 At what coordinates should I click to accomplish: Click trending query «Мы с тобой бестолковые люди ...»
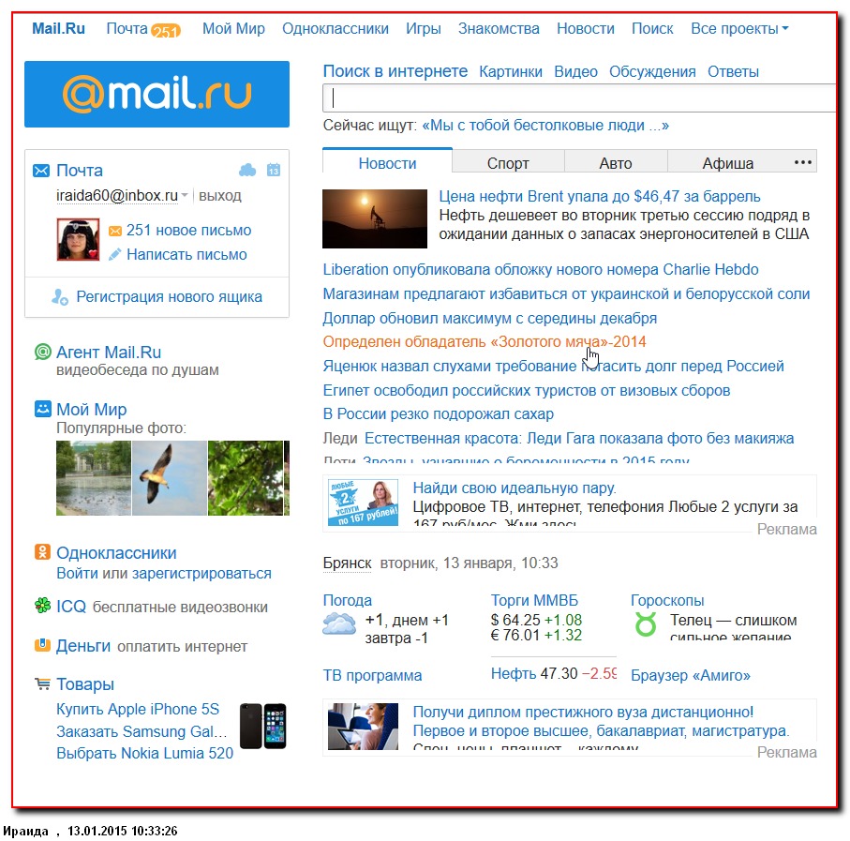click(x=545, y=126)
